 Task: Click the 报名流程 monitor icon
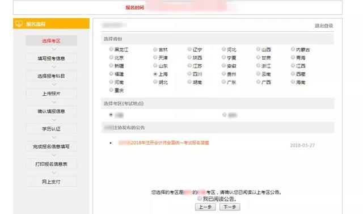pos(19,24)
